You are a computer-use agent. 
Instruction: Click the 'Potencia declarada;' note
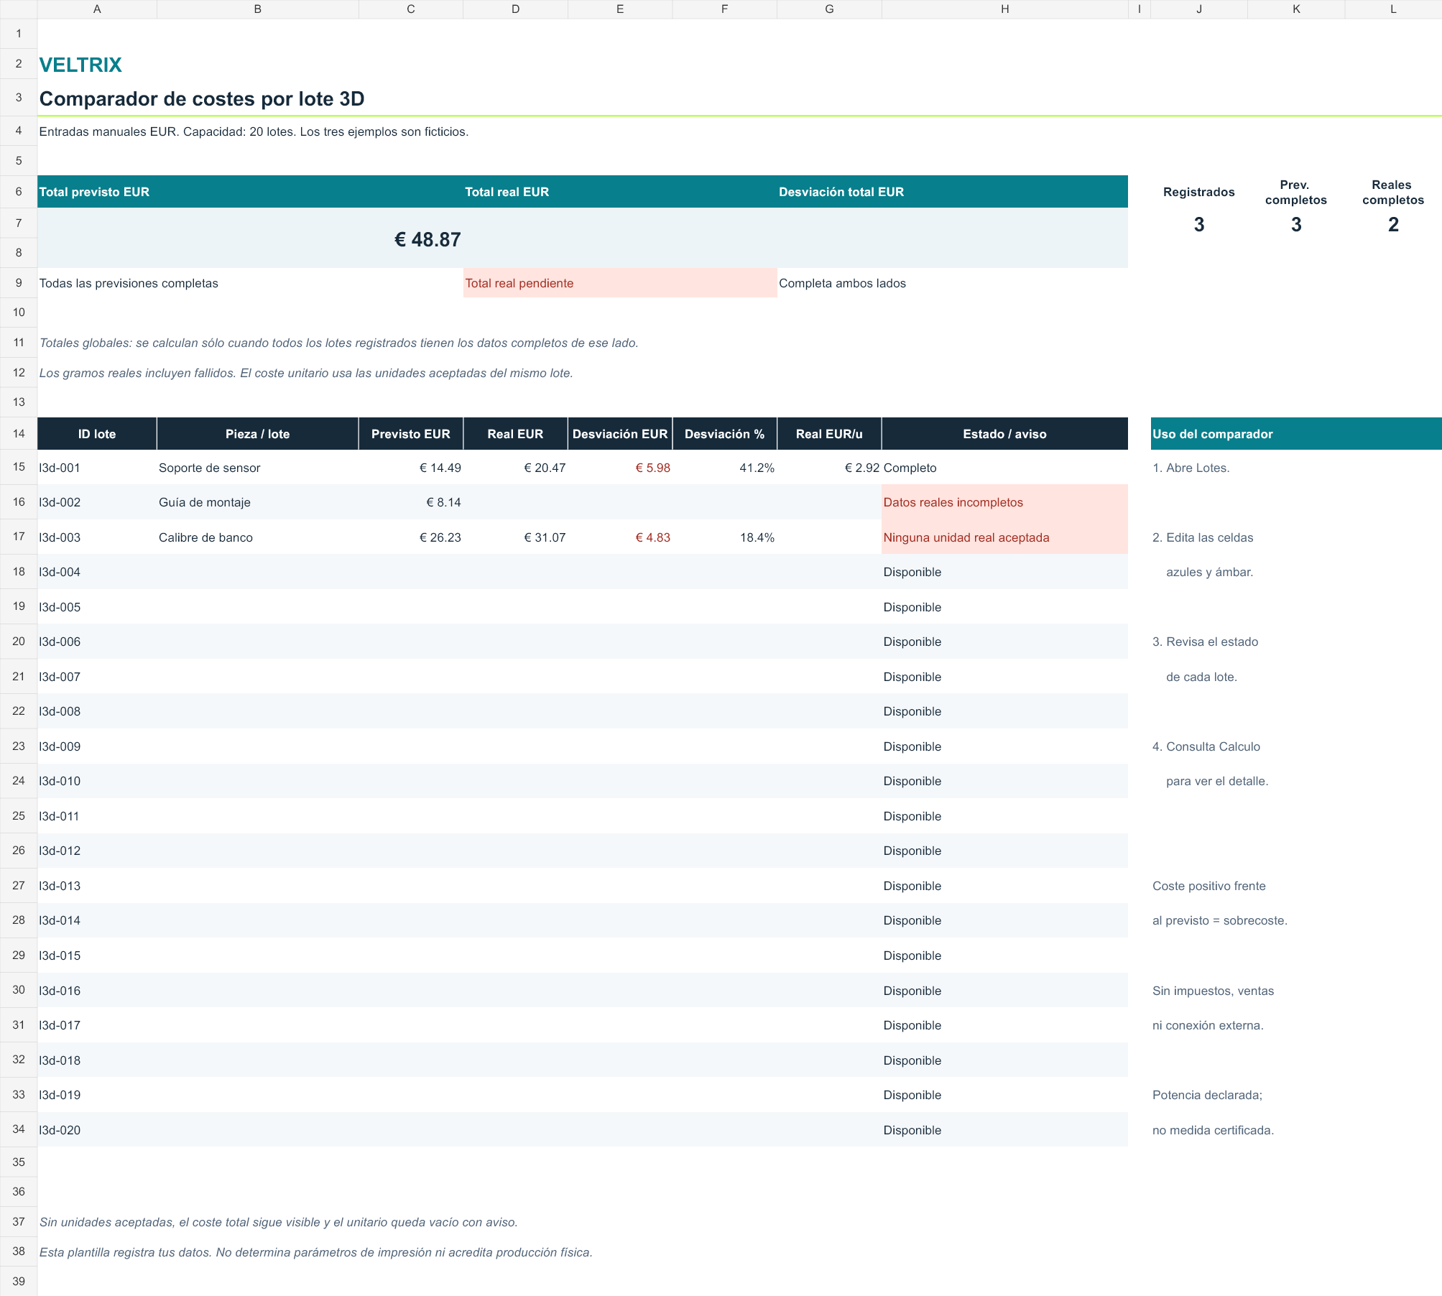point(1207,1095)
